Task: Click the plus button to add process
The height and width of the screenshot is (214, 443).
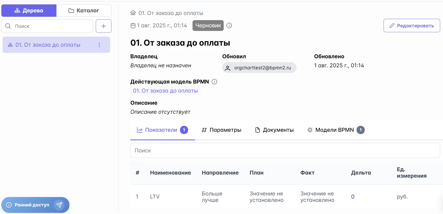Action: (103, 26)
